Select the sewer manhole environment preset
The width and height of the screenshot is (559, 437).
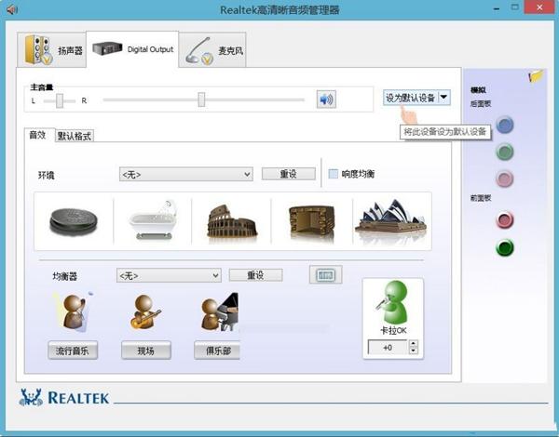(75, 220)
